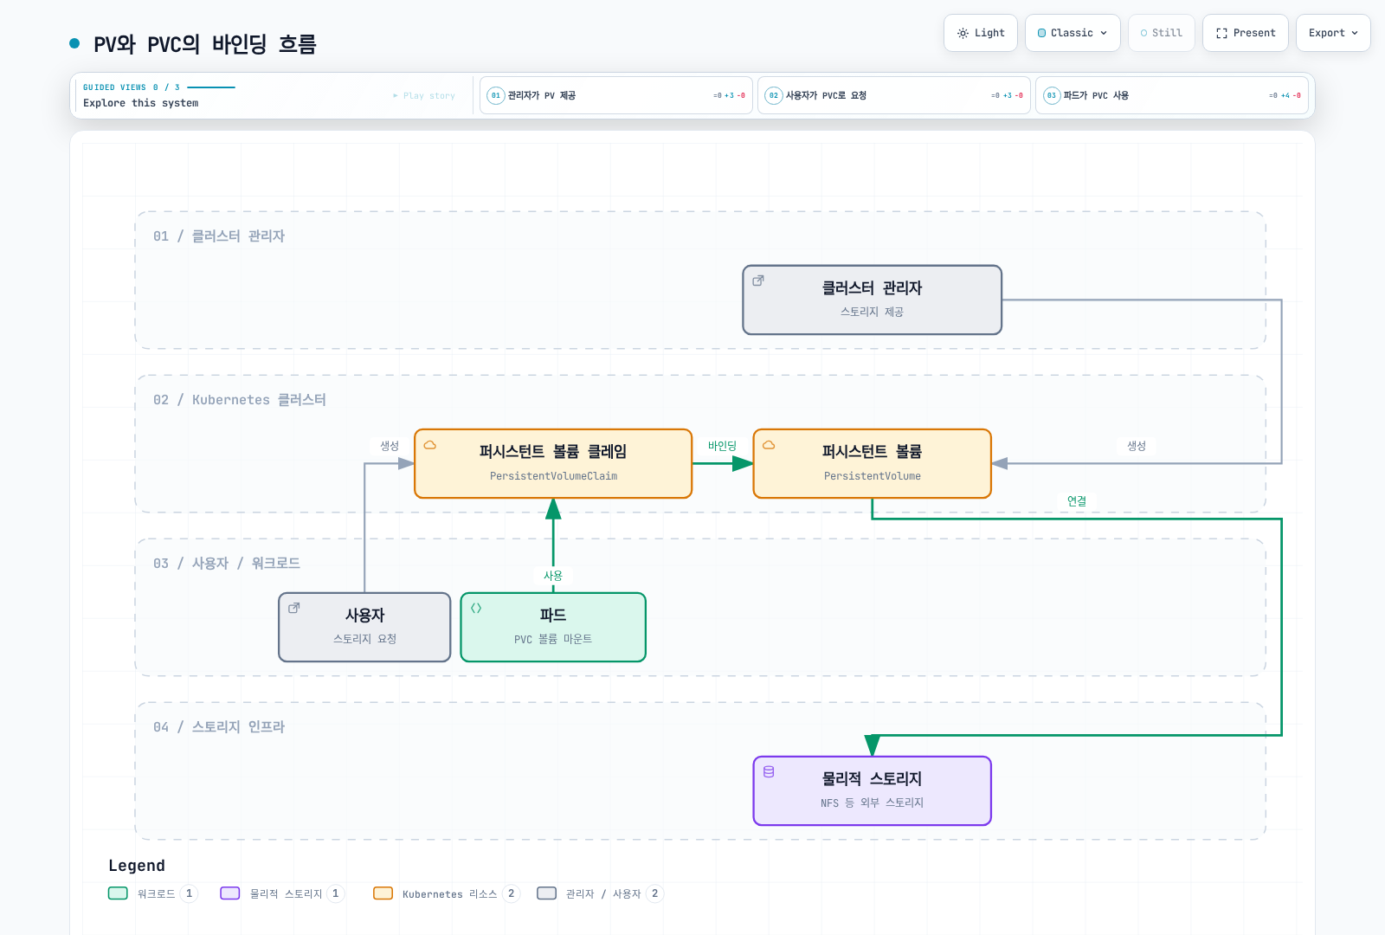Click the lane label 04 / 스토리지 인프라
This screenshot has height=935, width=1385.
(219, 727)
